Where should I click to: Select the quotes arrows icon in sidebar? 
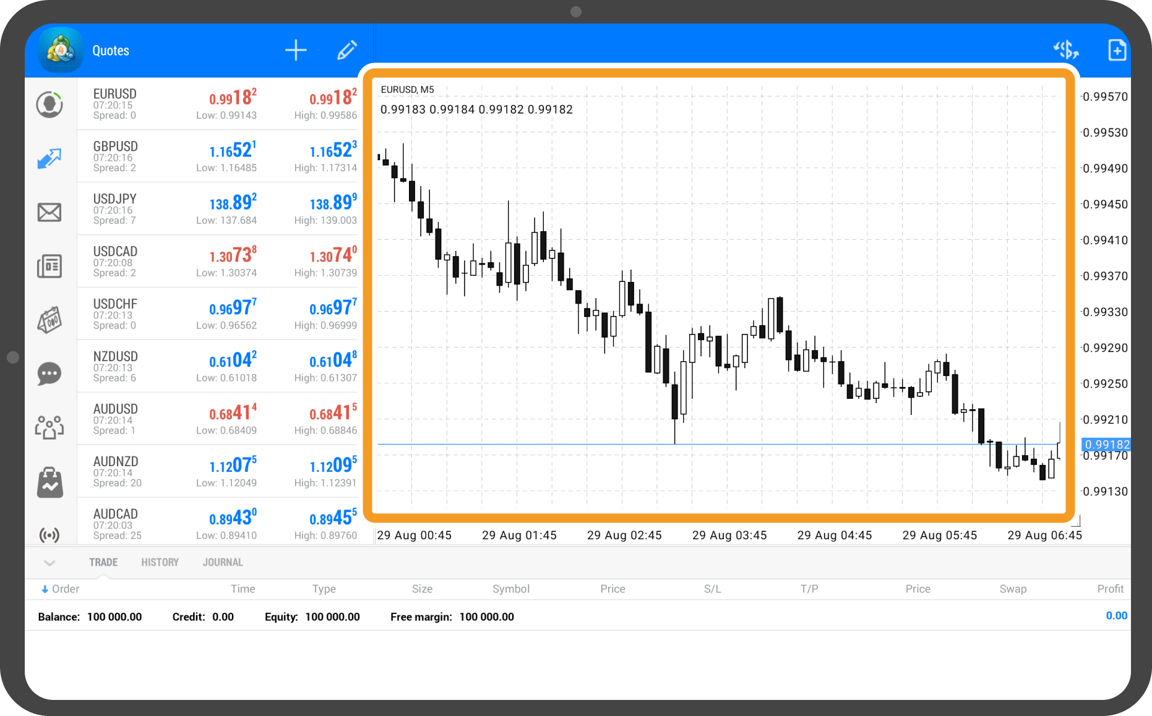click(49, 158)
